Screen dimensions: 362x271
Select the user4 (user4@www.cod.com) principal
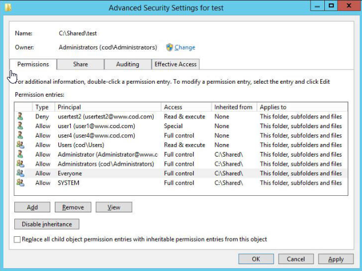point(96,135)
